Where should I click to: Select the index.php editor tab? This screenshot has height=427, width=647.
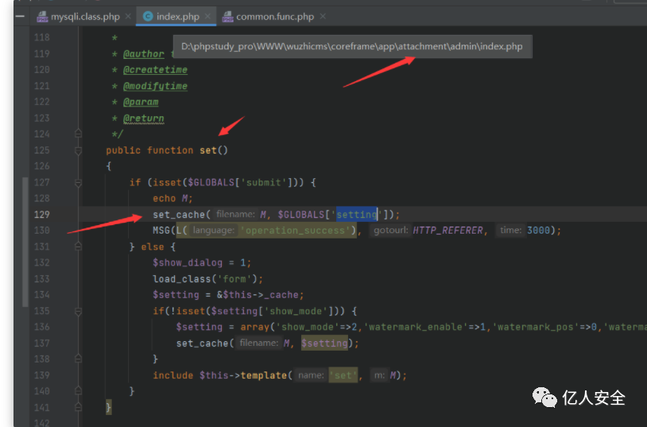pos(177,17)
